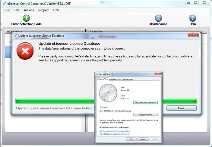Screen dimensions: 212x147
Task: Minimize the eLicenser Control Center window
Action: [x=189, y=3]
